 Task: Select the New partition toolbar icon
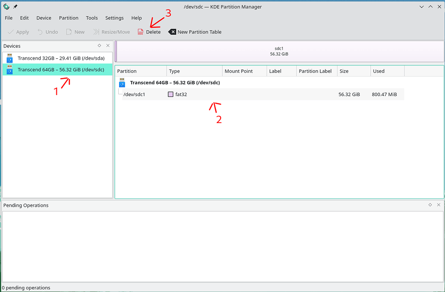click(x=68, y=31)
